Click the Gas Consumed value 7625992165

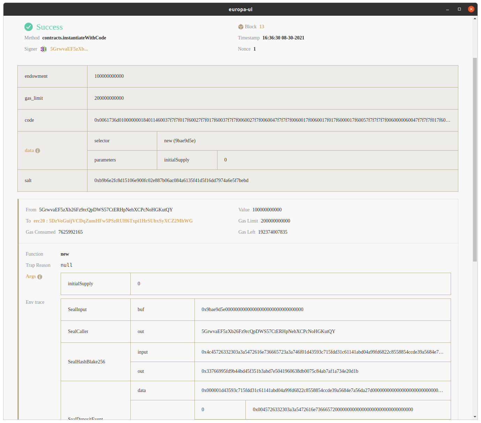click(70, 232)
